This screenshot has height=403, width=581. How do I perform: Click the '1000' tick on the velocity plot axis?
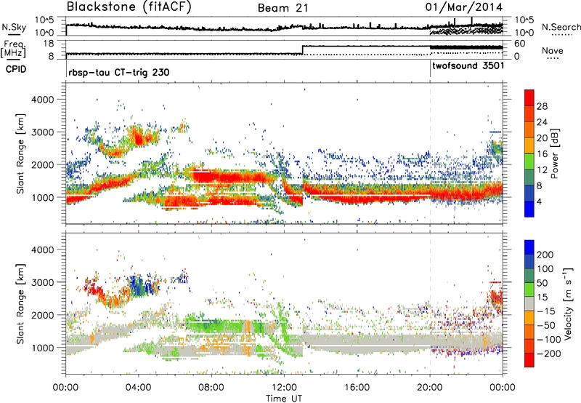pos(42,348)
